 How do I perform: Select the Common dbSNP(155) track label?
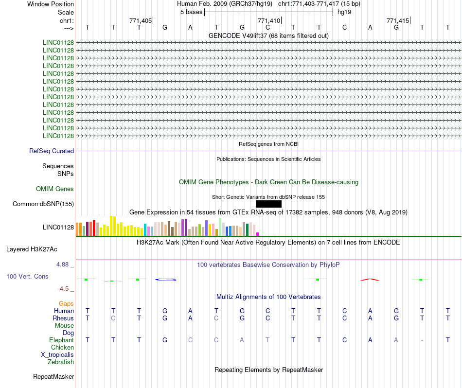click(x=43, y=204)
